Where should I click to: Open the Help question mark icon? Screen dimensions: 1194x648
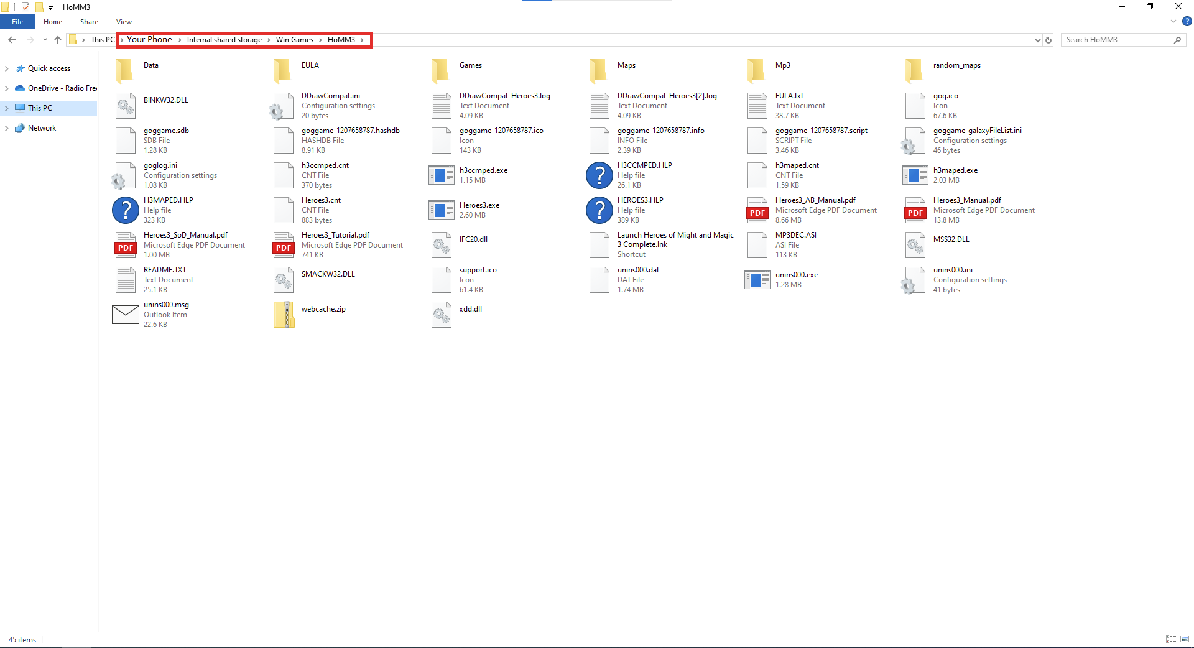[1187, 22]
